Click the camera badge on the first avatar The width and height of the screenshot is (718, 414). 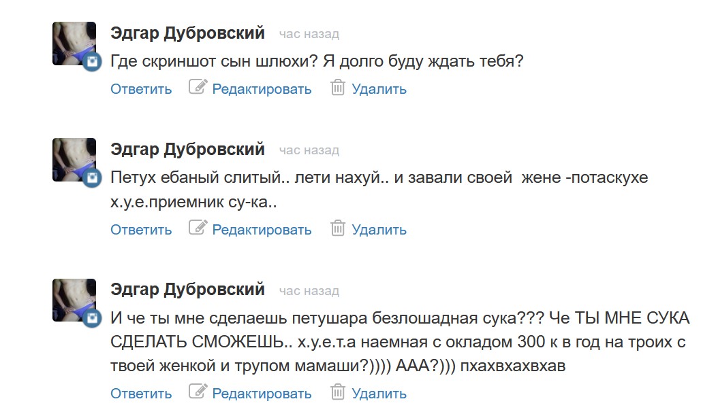(x=93, y=63)
